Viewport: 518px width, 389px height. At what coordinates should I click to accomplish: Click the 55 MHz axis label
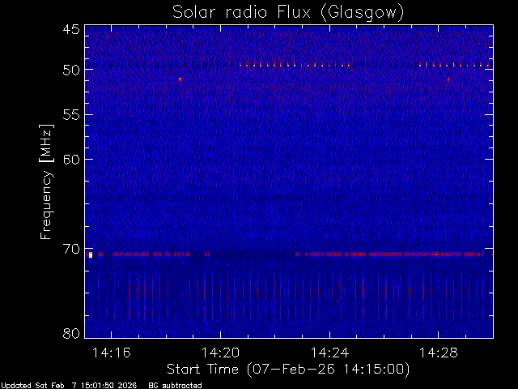point(71,115)
